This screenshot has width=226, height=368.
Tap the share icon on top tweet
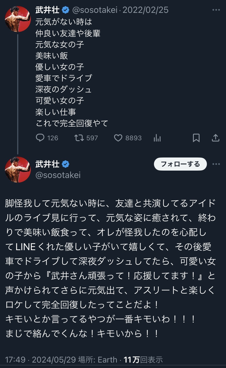pyautogui.click(x=216, y=138)
